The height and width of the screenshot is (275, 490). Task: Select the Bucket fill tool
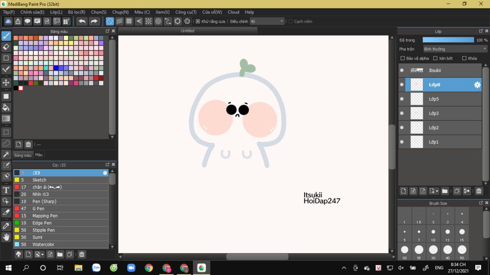click(x=6, y=107)
